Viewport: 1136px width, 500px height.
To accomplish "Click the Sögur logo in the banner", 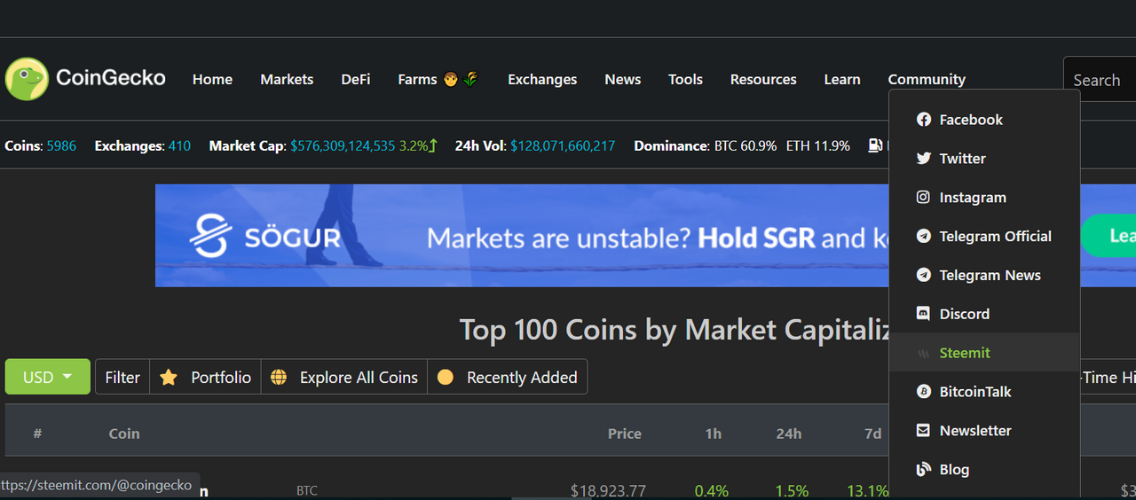I will pos(266,238).
